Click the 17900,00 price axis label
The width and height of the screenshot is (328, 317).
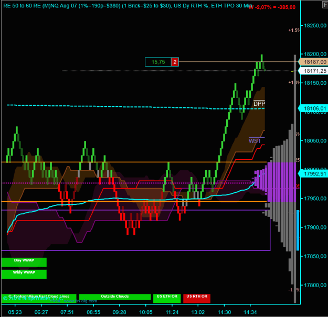pyautogui.click(x=315, y=227)
